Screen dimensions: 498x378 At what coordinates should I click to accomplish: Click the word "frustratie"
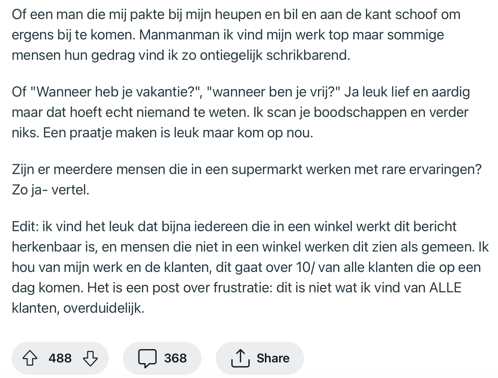[x=241, y=288]
